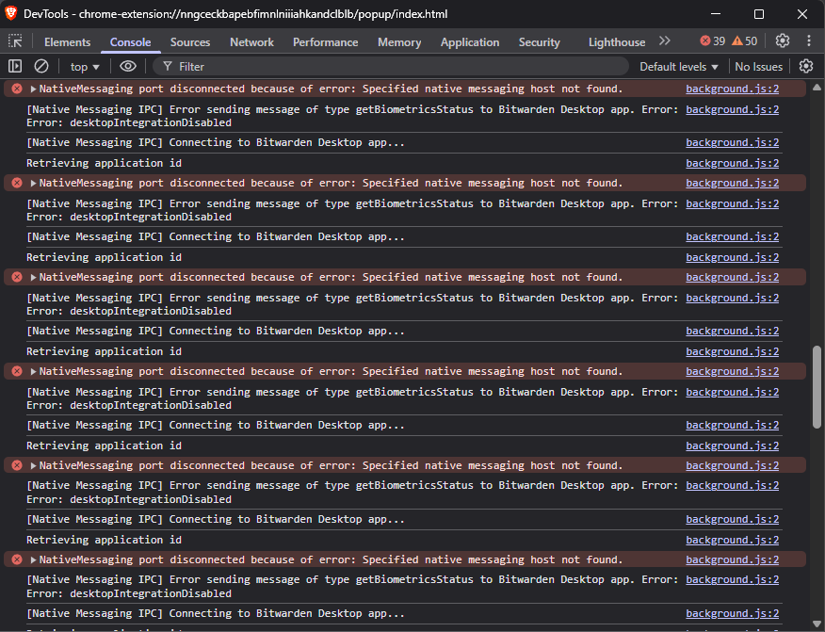Select the Console tab
The image size is (825, 632).
tap(131, 42)
